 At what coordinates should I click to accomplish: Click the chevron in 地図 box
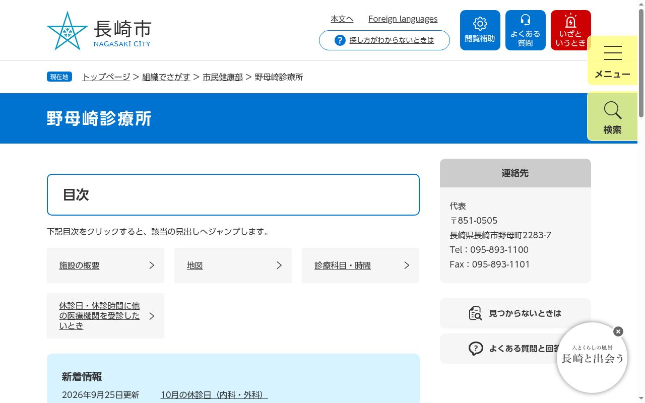[279, 265]
